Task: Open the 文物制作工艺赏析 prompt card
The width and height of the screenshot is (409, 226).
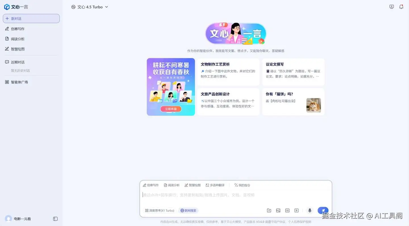Action: pyautogui.click(x=228, y=72)
